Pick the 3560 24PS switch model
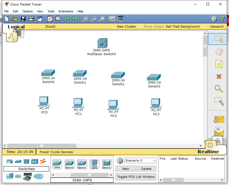The image size is (229, 185). 94,164
